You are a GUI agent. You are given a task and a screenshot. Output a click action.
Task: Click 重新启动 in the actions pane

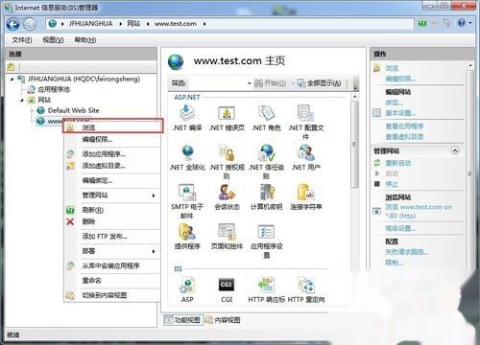tap(398, 163)
